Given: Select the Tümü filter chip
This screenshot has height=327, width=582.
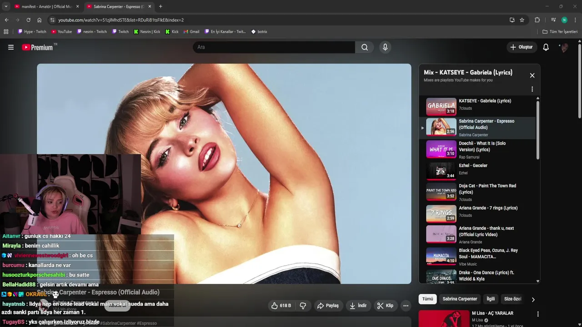Looking at the screenshot, I should click(x=427, y=299).
